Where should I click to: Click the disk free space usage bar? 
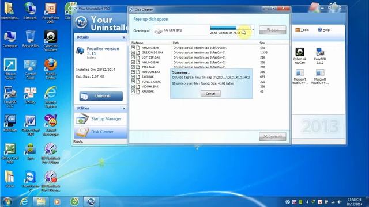(x=231, y=28)
